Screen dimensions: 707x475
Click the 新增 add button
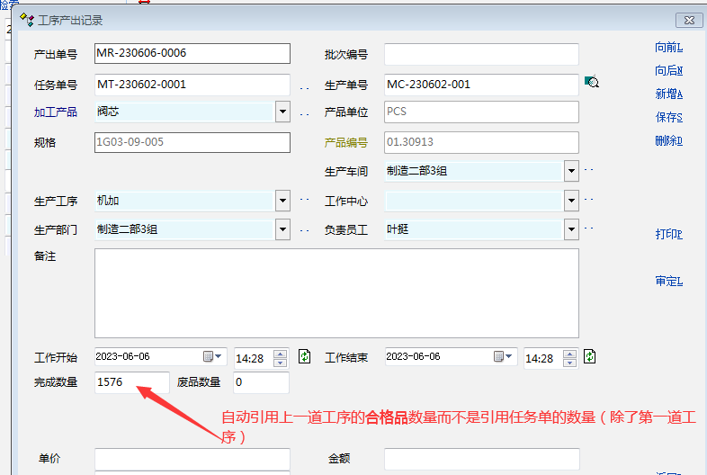point(668,94)
